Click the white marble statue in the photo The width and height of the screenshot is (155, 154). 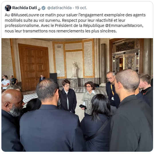[74, 69]
